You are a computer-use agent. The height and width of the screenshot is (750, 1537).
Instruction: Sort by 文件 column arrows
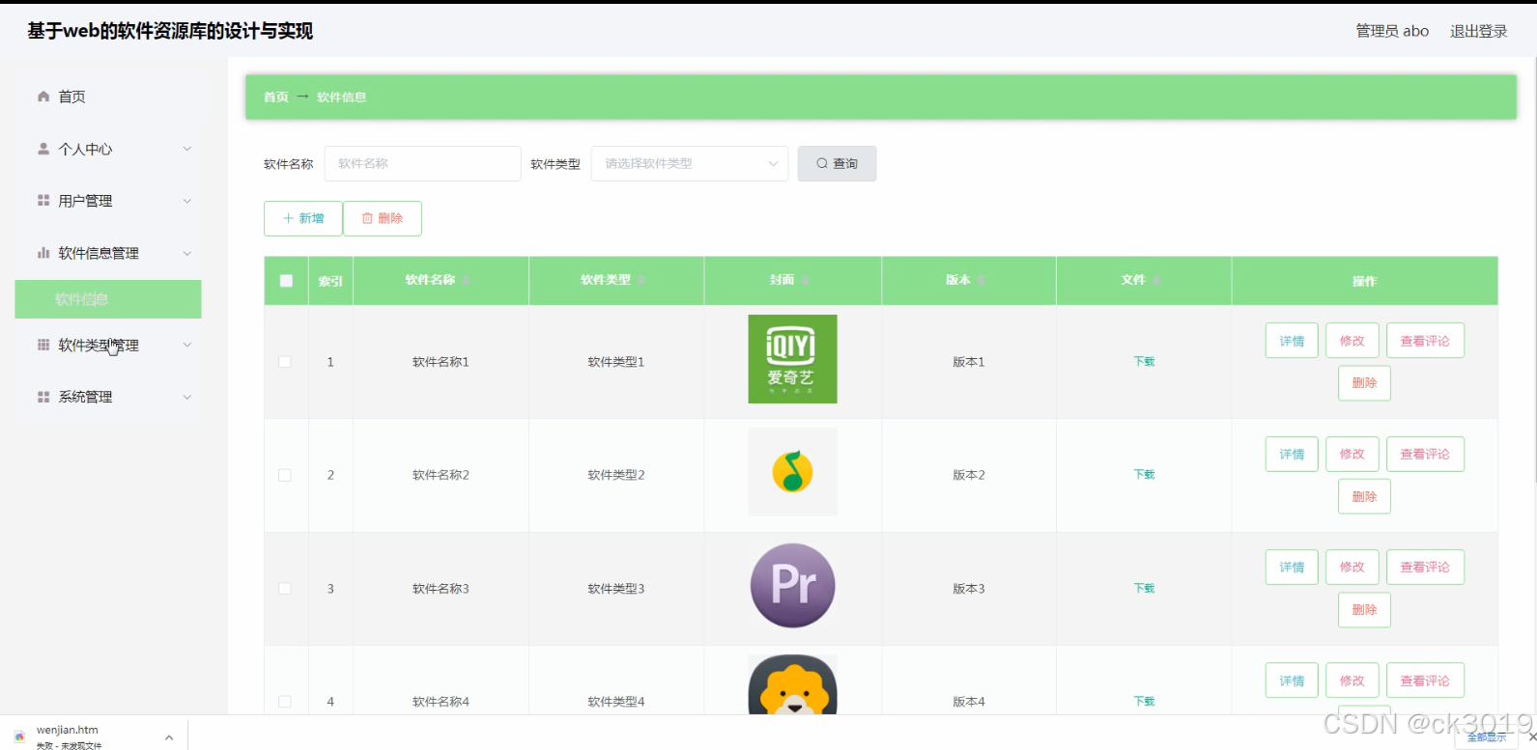(x=1155, y=280)
